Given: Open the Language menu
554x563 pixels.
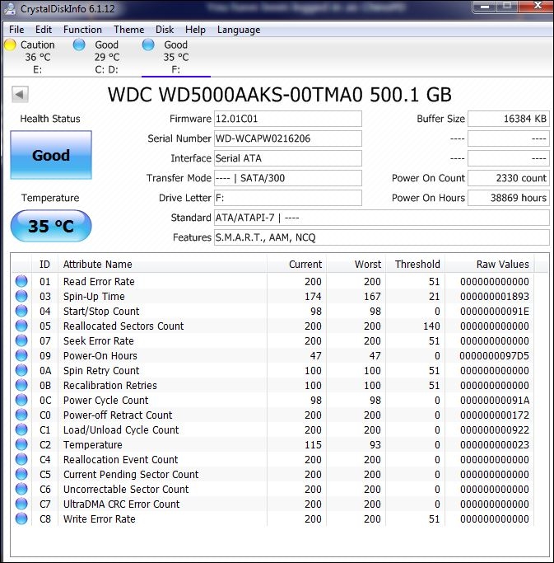Looking at the screenshot, I should [239, 30].
